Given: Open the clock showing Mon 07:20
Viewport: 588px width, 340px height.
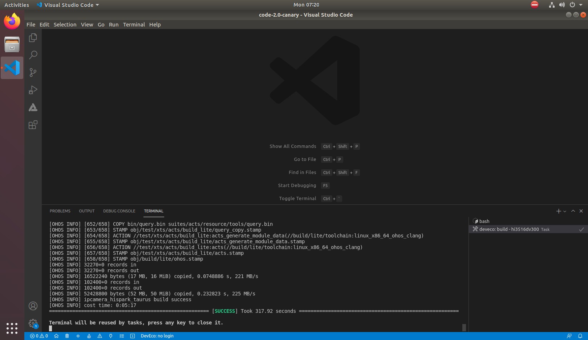Looking at the screenshot, I should [306, 5].
